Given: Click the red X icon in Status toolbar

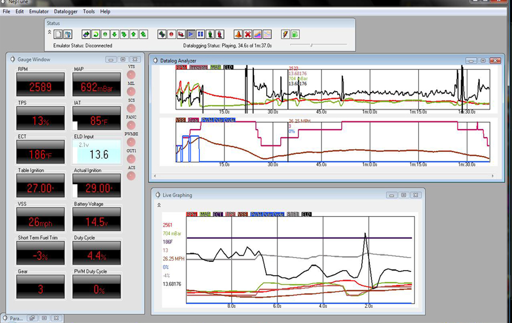Looking at the screenshot, I should 248,34.
